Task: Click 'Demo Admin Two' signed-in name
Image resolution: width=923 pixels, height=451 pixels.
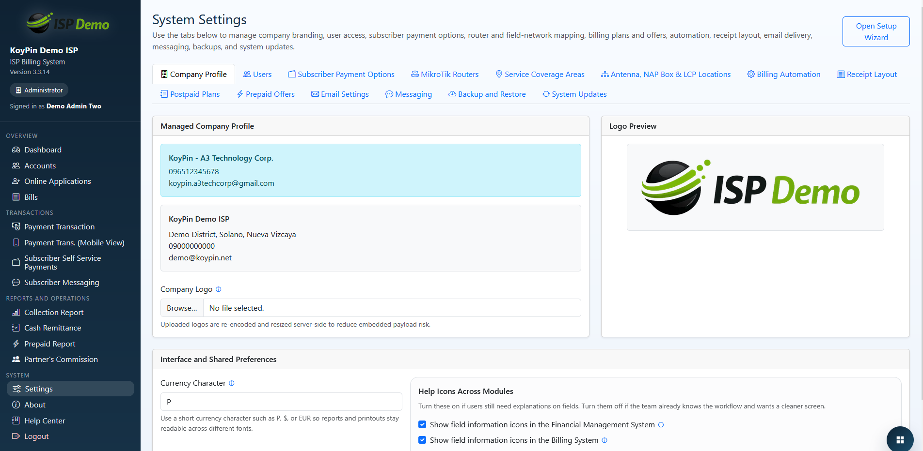Action: click(74, 106)
